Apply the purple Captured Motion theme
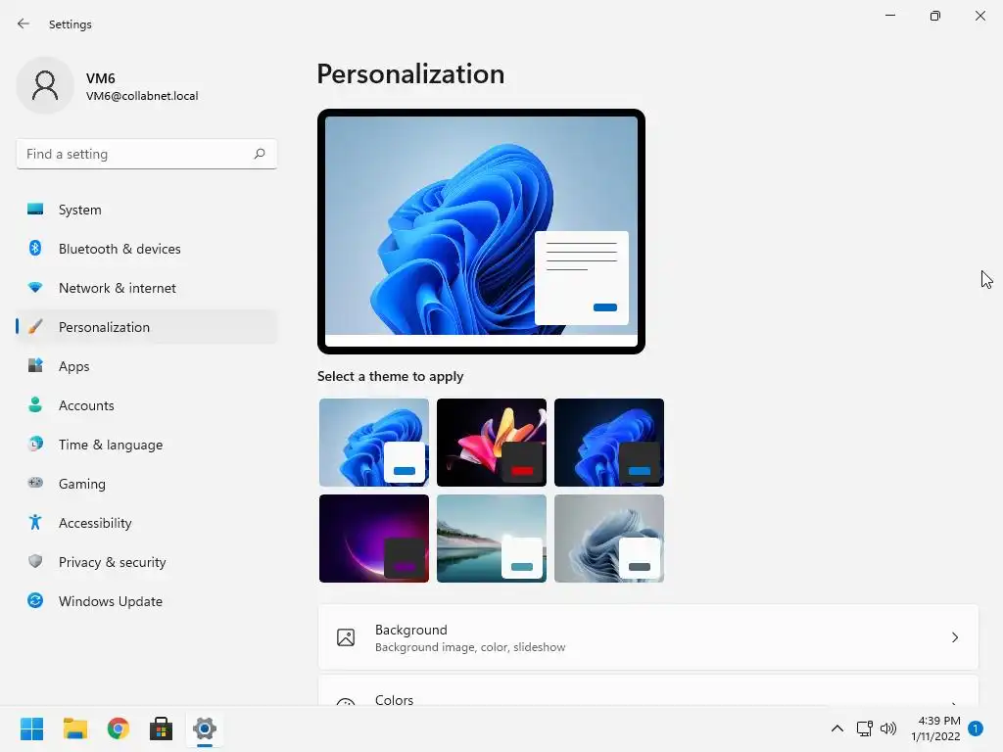The height and width of the screenshot is (752, 1003). [x=374, y=539]
